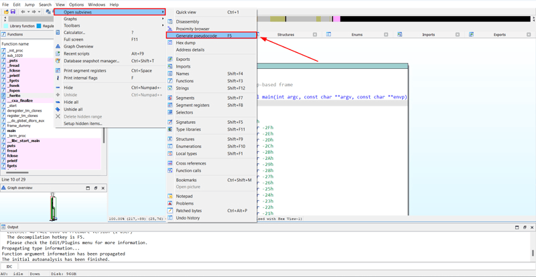Select Generate pseudocode F5
This screenshot has height=277, width=536.
[x=211, y=35]
